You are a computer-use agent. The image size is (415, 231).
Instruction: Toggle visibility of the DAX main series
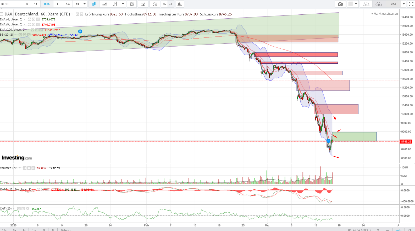point(77,14)
